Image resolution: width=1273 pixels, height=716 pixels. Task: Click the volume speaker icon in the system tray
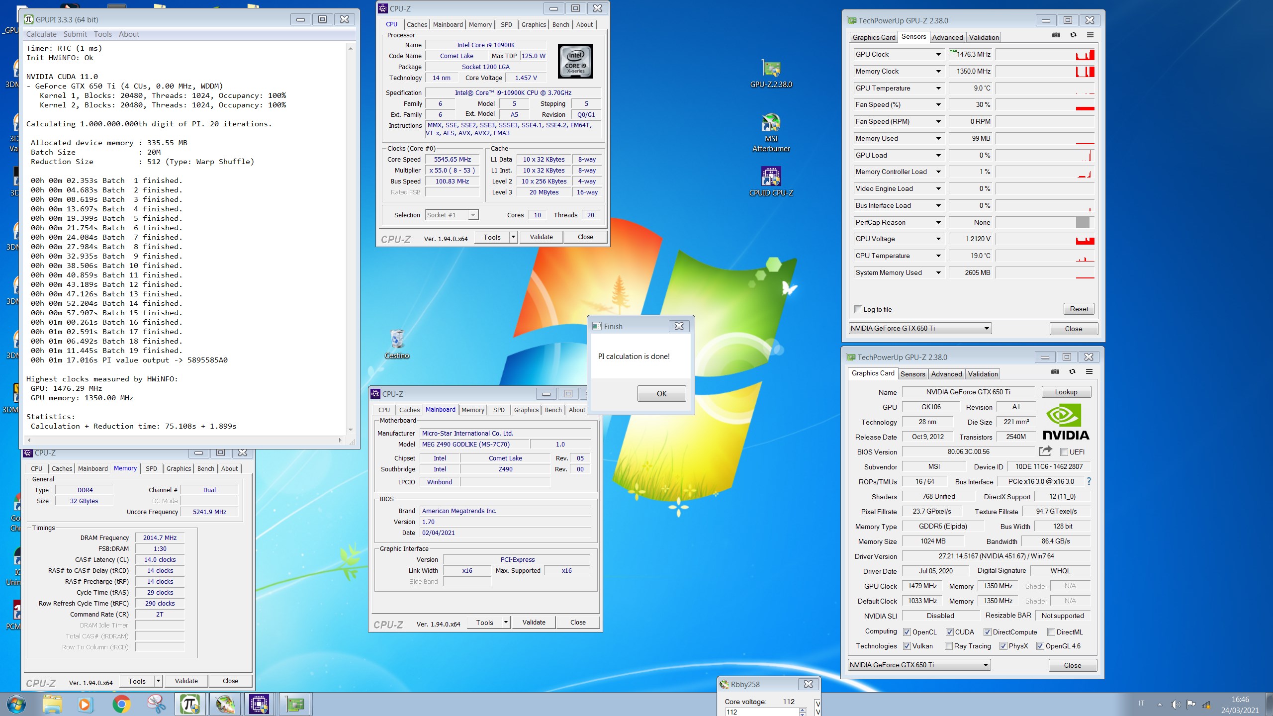pos(1176,704)
